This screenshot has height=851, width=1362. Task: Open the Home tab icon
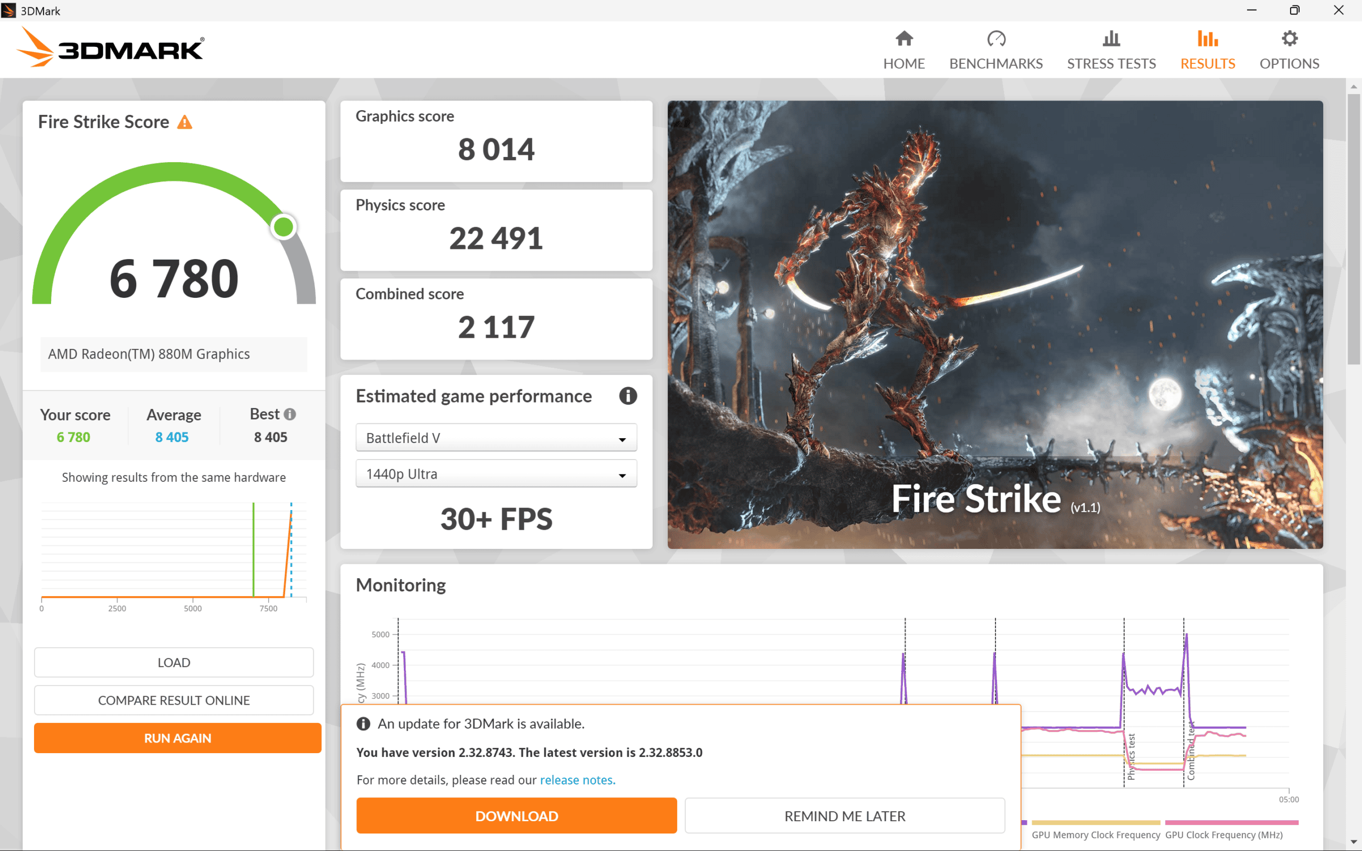pyautogui.click(x=904, y=38)
